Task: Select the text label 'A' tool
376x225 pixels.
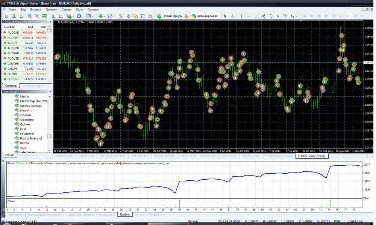Action: coord(278,16)
